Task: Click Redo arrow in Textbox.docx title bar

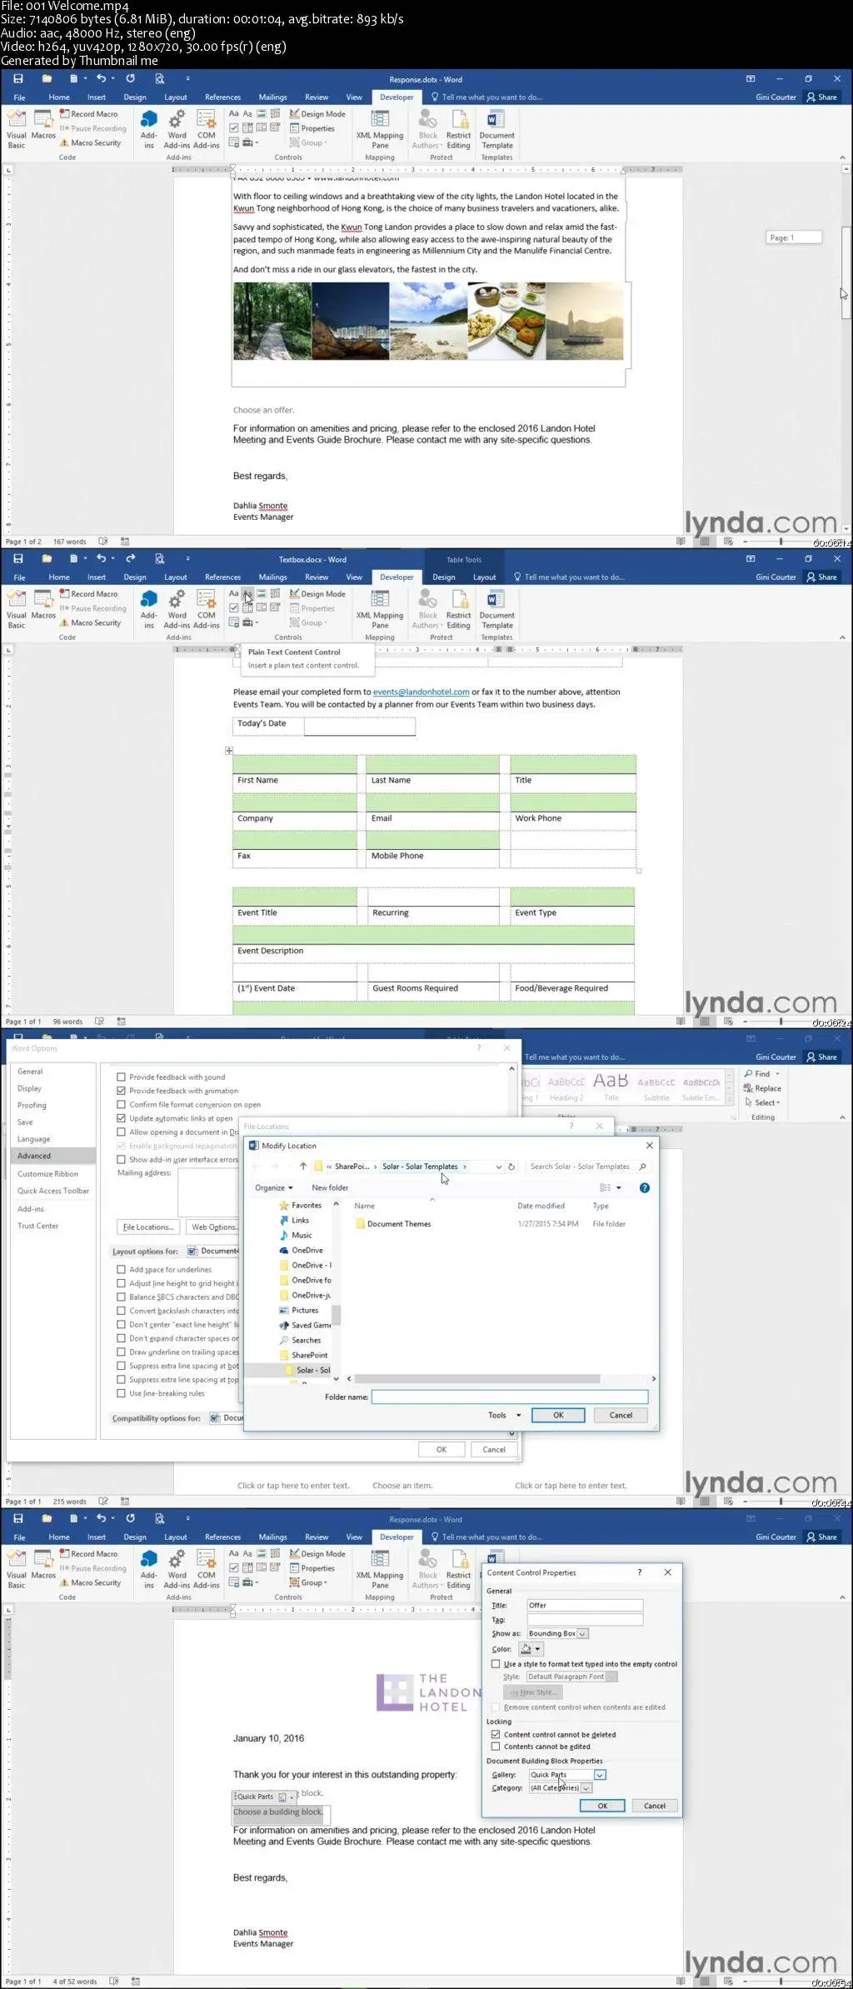Action: pos(130,558)
